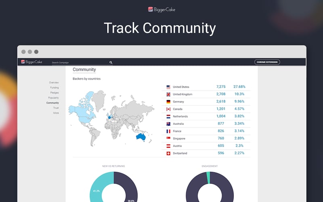Viewport: 323px width, 202px height.
Task: Click the France percentage 3.14%
Action: [x=239, y=131]
